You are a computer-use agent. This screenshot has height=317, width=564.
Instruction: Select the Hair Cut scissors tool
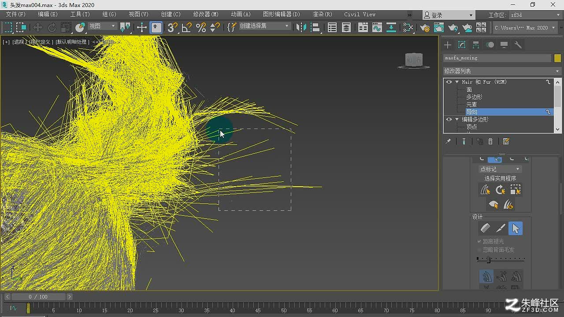[x=501, y=228]
